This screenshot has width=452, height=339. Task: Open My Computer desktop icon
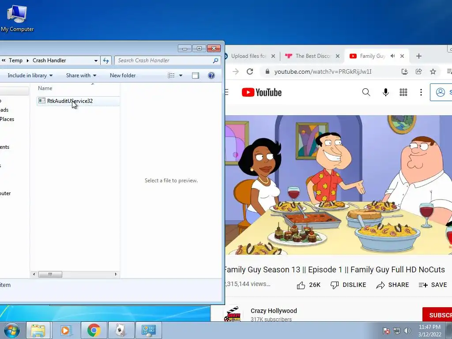[x=17, y=19]
